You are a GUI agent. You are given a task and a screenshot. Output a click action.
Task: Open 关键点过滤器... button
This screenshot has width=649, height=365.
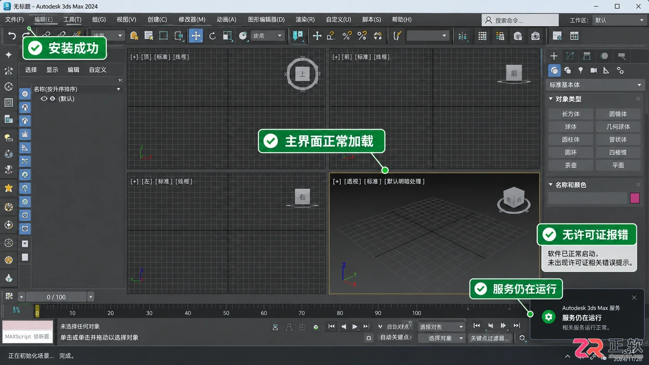tap(490, 338)
